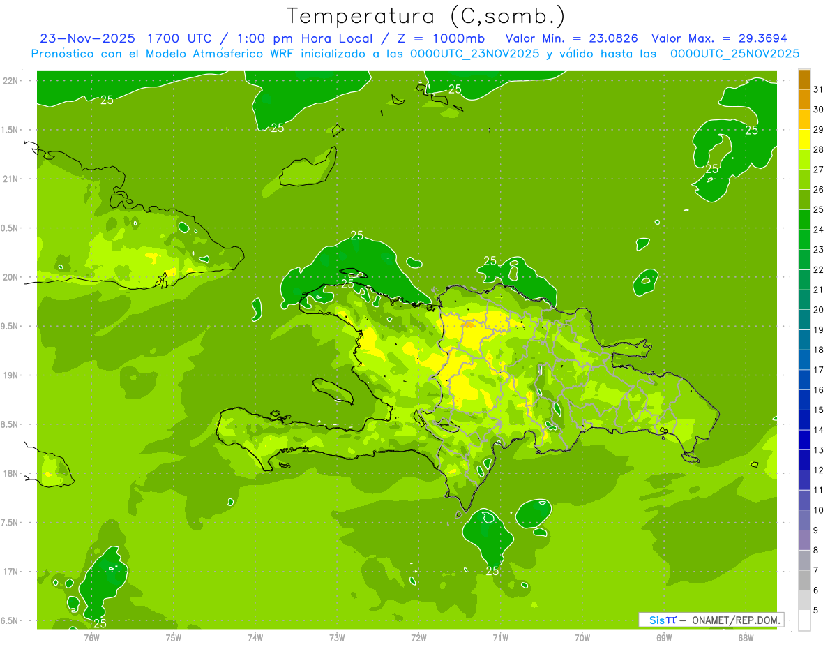Click the '68W' longitude axis label
Image resolution: width=837 pixels, height=647 pixels.
point(746,637)
